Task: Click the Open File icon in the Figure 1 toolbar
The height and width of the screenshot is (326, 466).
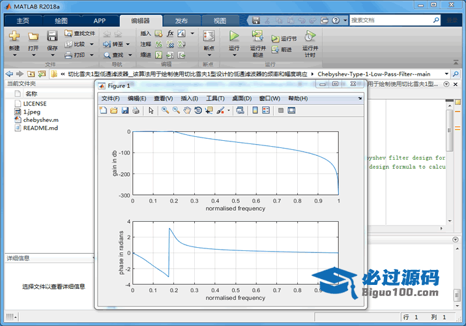Action: (114, 111)
